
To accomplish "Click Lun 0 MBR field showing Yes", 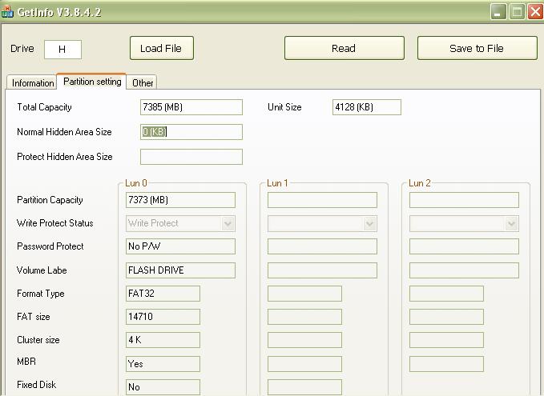I will (x=163, y=364).
